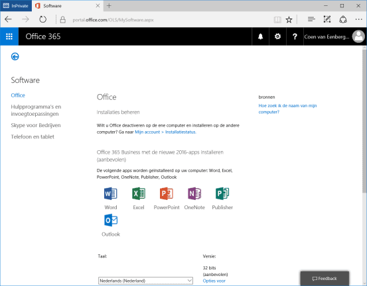Click the OneNote app icon
367x286 pixels.
click(194, 193)
